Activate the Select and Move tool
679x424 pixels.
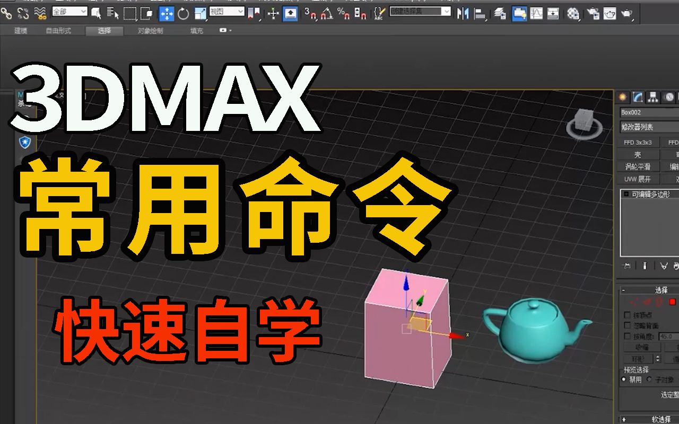click(167, 13)
